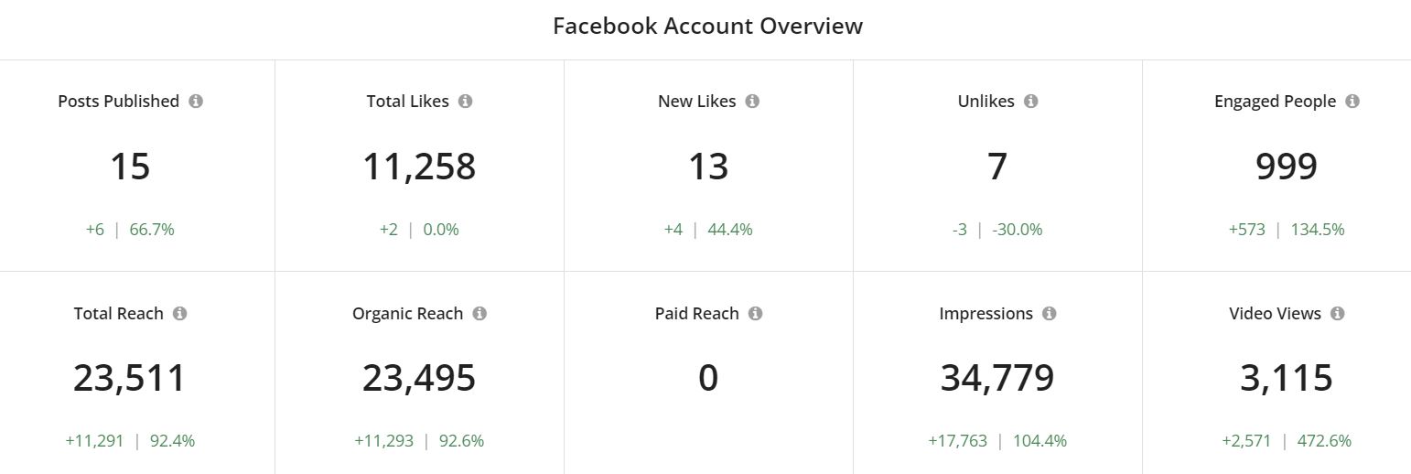Click the Organic Reach label
Image resolution: width=1411 pixels, height=474 pixels.
tap(408, 314)
